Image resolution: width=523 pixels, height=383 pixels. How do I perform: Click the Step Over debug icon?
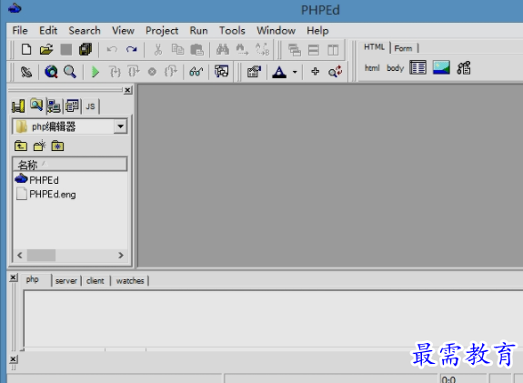coord(134,72)
